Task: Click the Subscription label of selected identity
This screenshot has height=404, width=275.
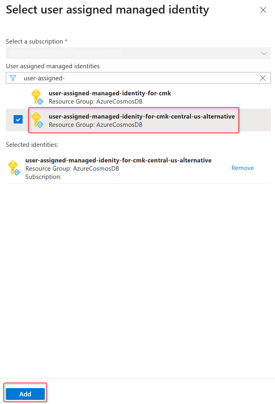Action: 43,177
